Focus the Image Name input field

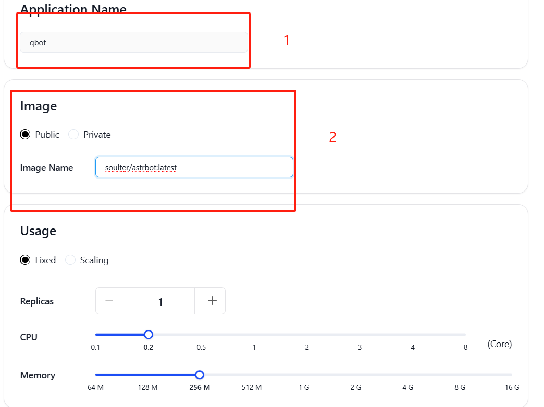point(194,167)
